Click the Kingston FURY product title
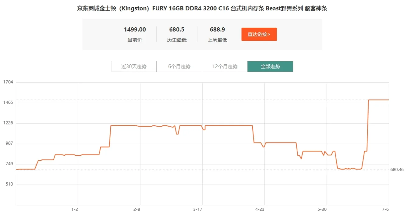 pyautogui.click(x=202, y=9)
